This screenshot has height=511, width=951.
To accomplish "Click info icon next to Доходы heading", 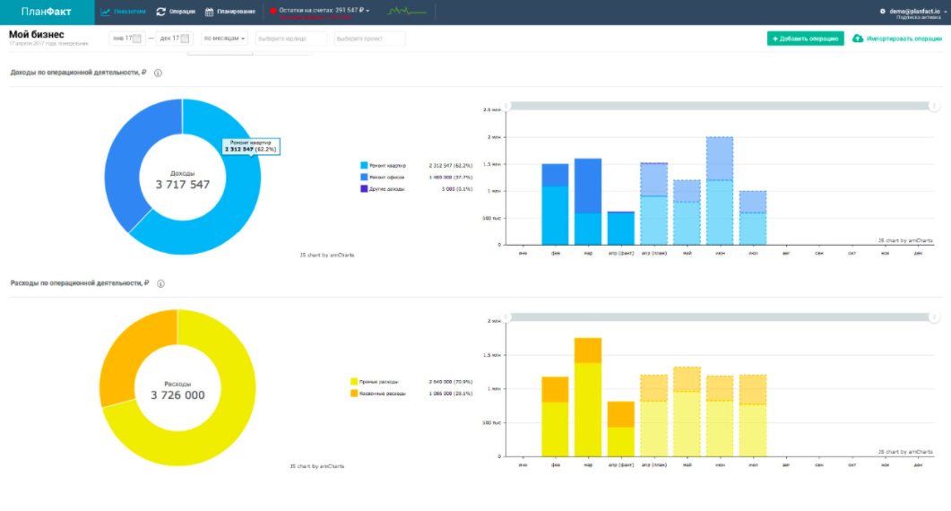I will [158, 73].
